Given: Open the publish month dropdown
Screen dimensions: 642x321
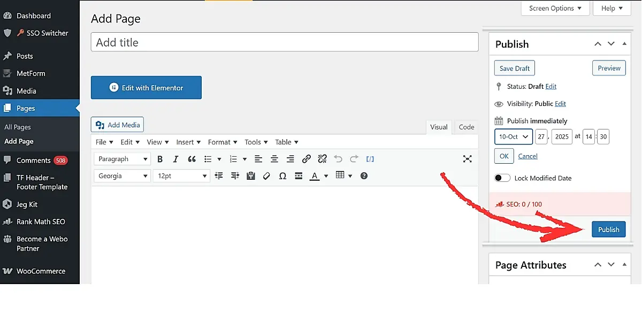Looking at the screenshot, I should point(513,136).
